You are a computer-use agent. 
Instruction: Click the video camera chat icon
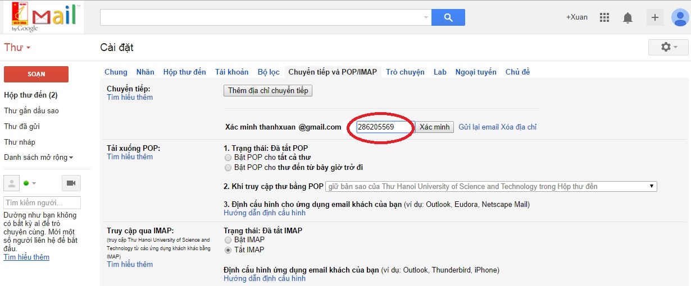pyautogui.click(x=71, y=183)
